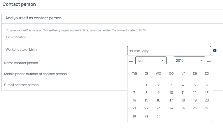
Task: Pick day 6 under the zo column
Action: point(207,85)
